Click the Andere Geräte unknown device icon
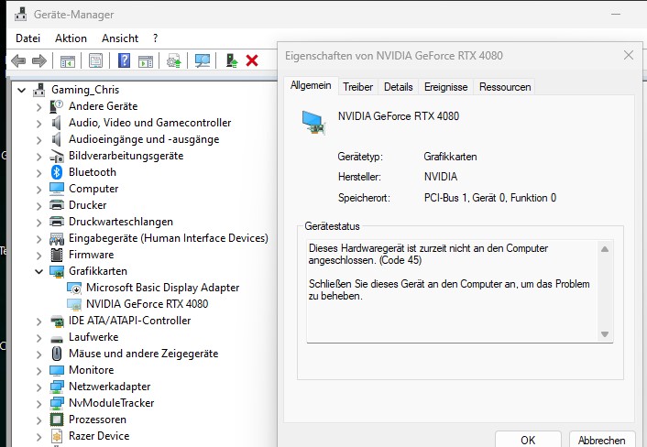 [56, 106]
